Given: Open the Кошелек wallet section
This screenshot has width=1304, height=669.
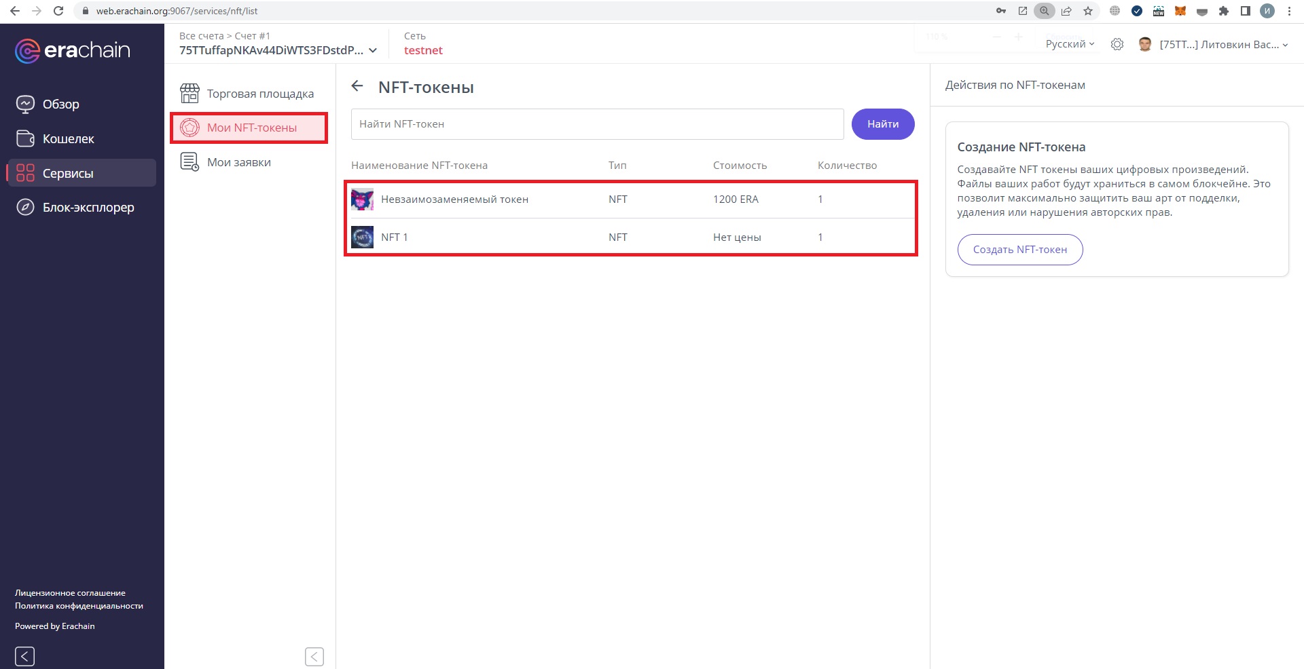Looking at the screenshot, I should 68,139.
